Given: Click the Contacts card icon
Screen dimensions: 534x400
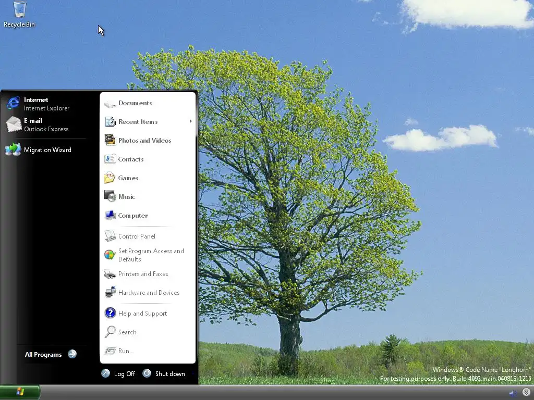Looking at the screenshot, I should click(x=110, y=159).
